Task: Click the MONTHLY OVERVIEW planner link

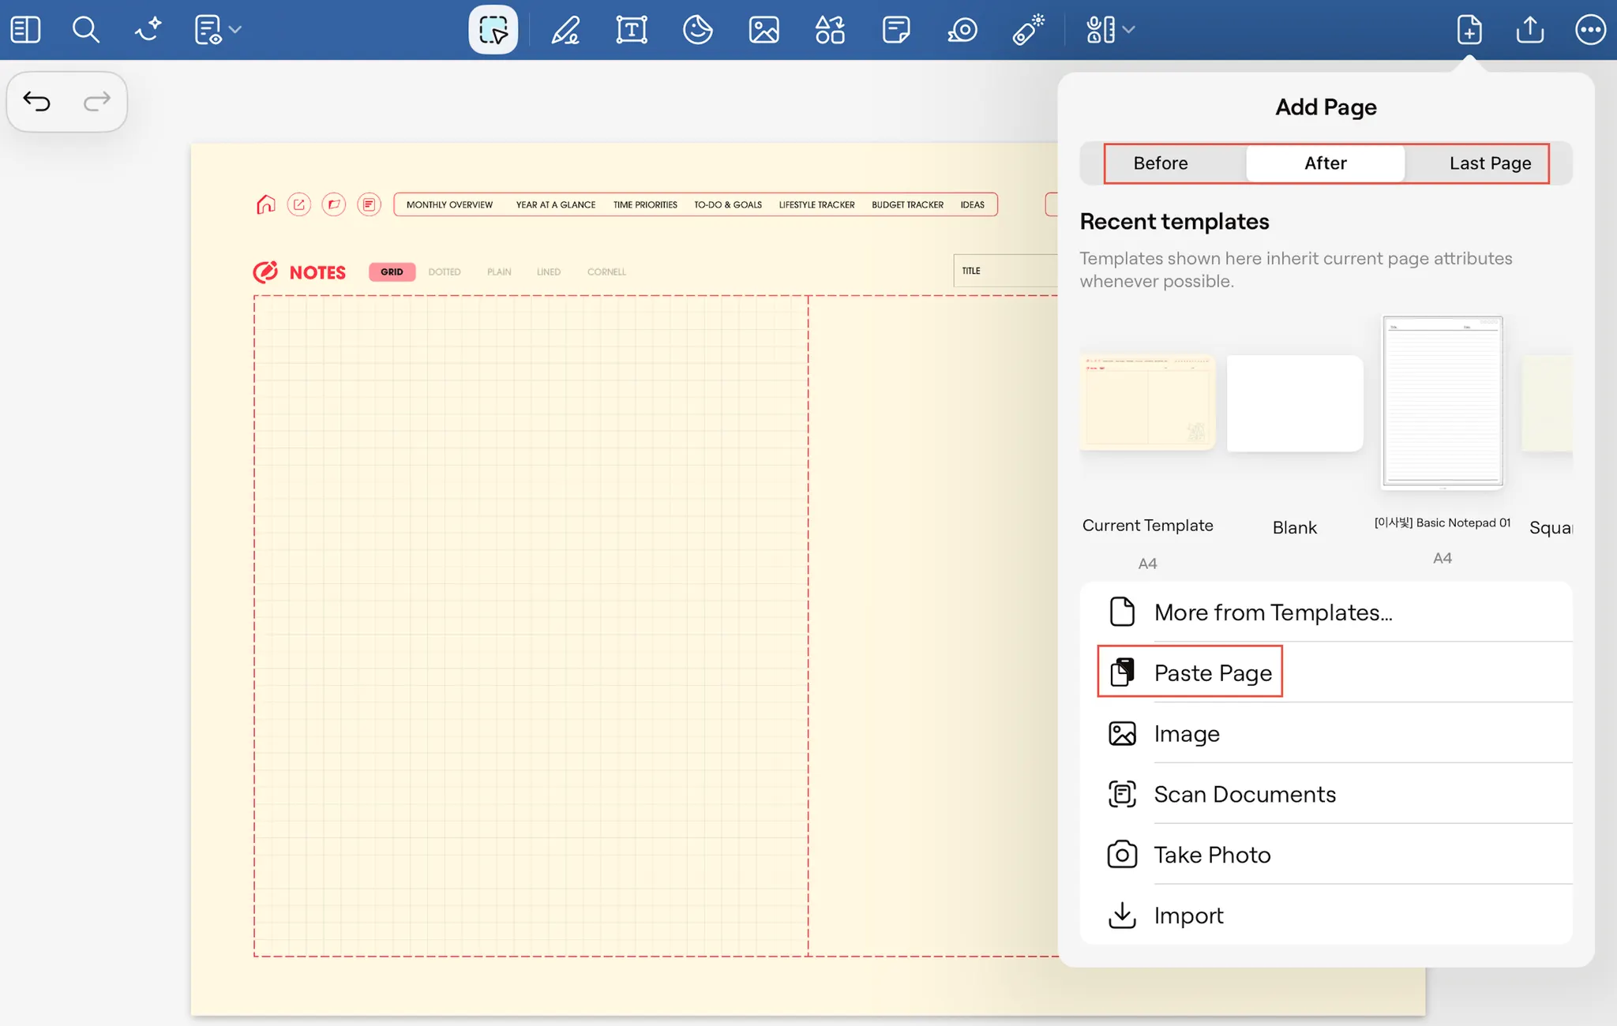Action: [449, 204]
